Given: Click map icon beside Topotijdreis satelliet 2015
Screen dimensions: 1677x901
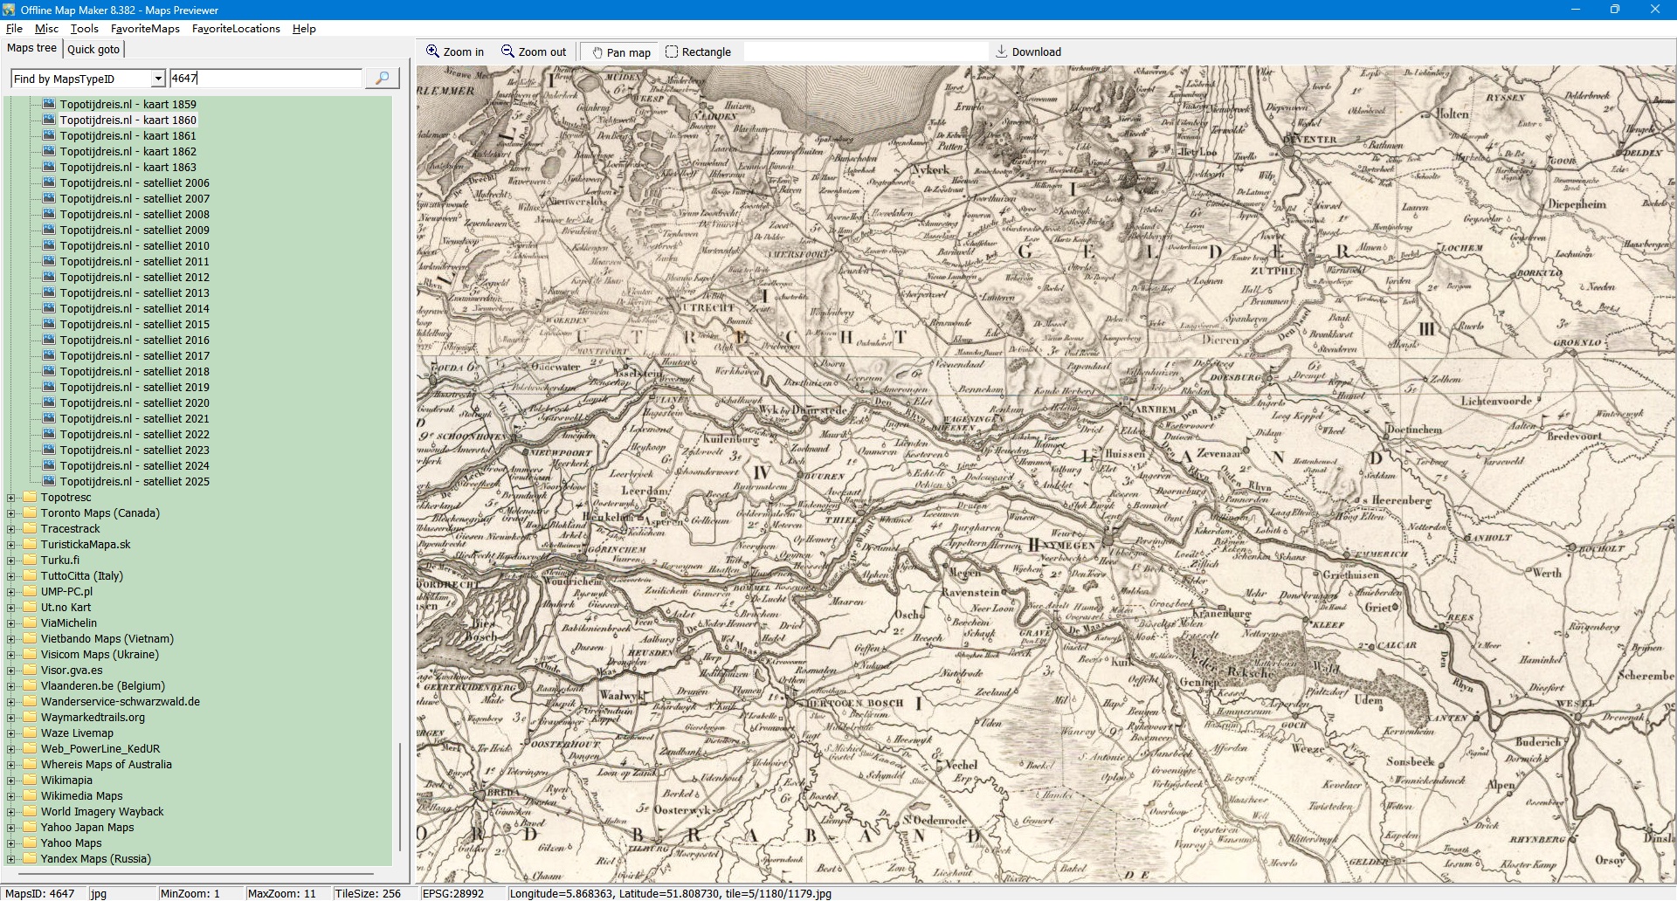Looking at the screenshot, I should [49, 324].
